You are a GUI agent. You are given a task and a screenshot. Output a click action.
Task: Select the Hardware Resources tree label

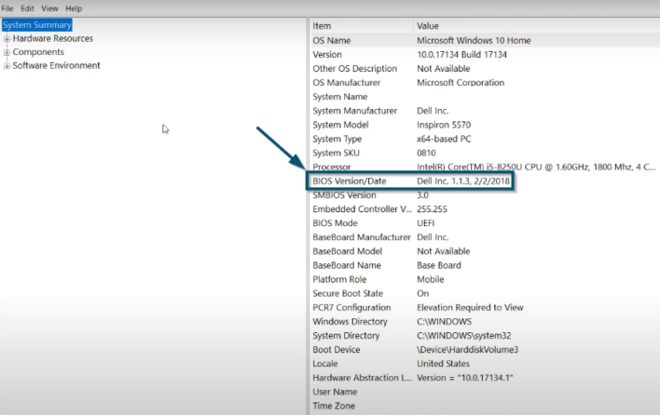(x=52, y=39)
